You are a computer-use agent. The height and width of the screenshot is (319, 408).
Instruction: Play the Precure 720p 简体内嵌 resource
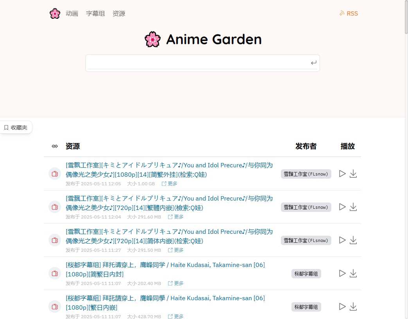[x=342, y=240]
